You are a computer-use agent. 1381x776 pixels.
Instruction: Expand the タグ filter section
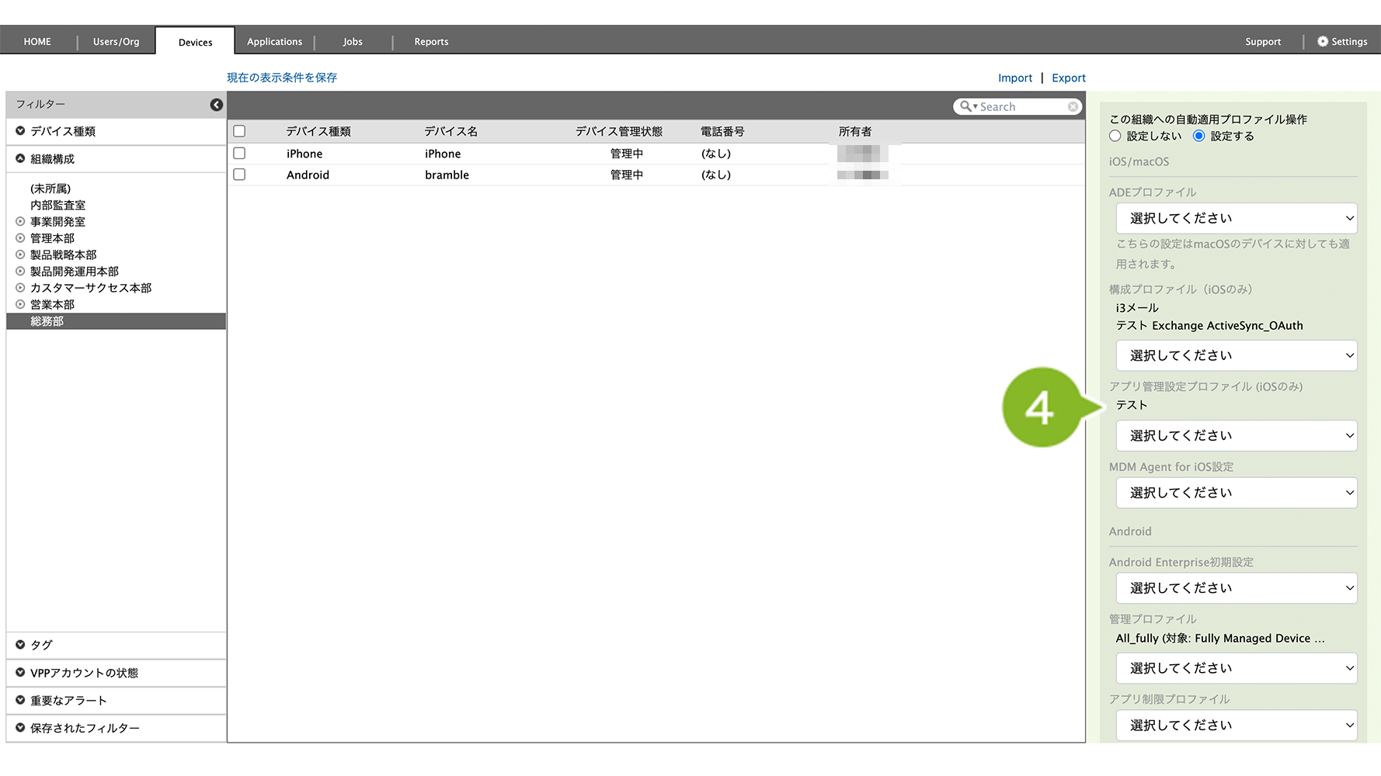tap(20, 645)
